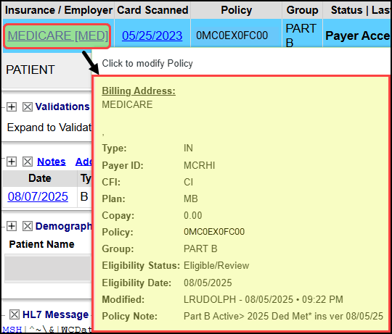Click the gray Patient Name field

pyautogui.click(x=47, y=268)
